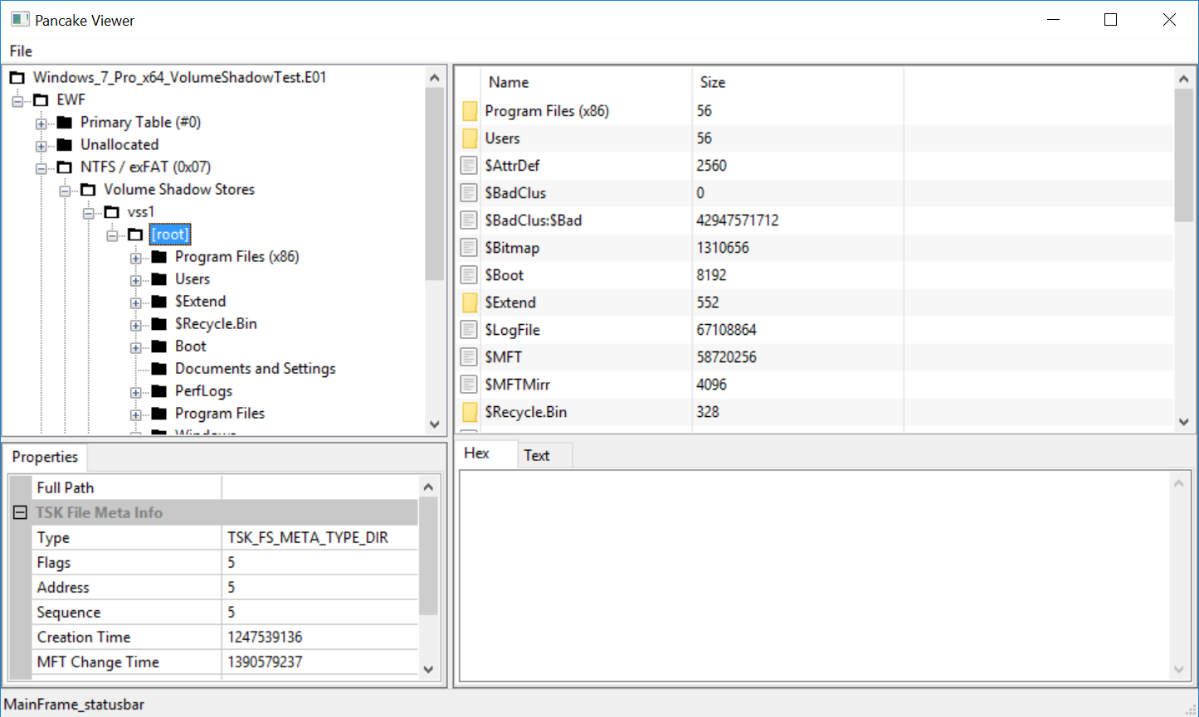Click the Users folder icon in file list

470,138
